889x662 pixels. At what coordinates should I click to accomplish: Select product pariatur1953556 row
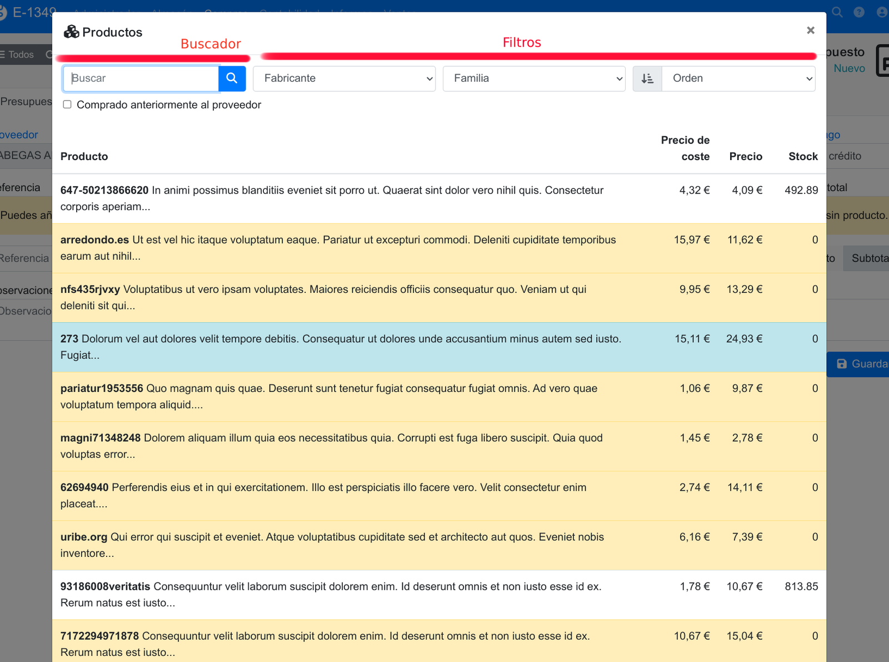coord(439,396)
